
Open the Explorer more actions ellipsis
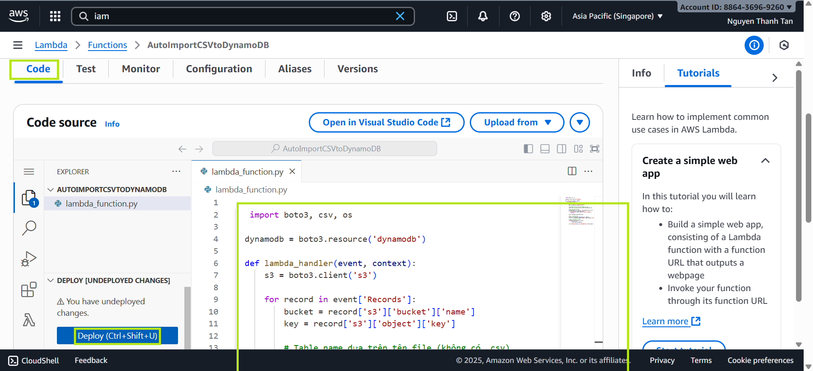point(176,171)
